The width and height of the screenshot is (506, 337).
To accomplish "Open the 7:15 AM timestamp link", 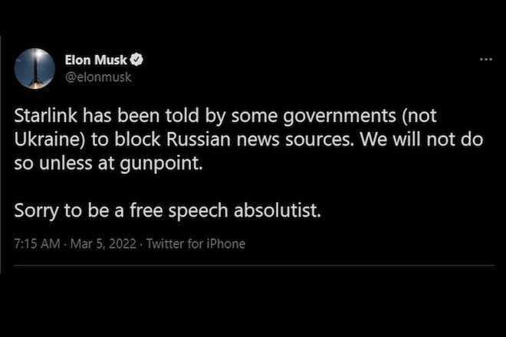I will click(37, 244).
